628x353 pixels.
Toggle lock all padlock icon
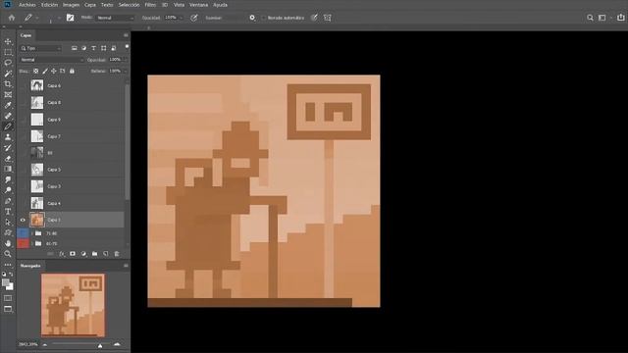click(72, 71)
